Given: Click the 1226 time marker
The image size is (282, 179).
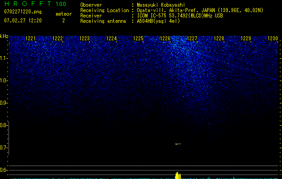Looking at the screenshot, I should pyautogui.click(x=165, y=38).
